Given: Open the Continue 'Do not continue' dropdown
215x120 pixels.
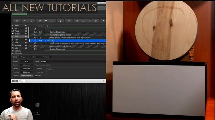Looking at the screenshot, I should tap(27, 76).
